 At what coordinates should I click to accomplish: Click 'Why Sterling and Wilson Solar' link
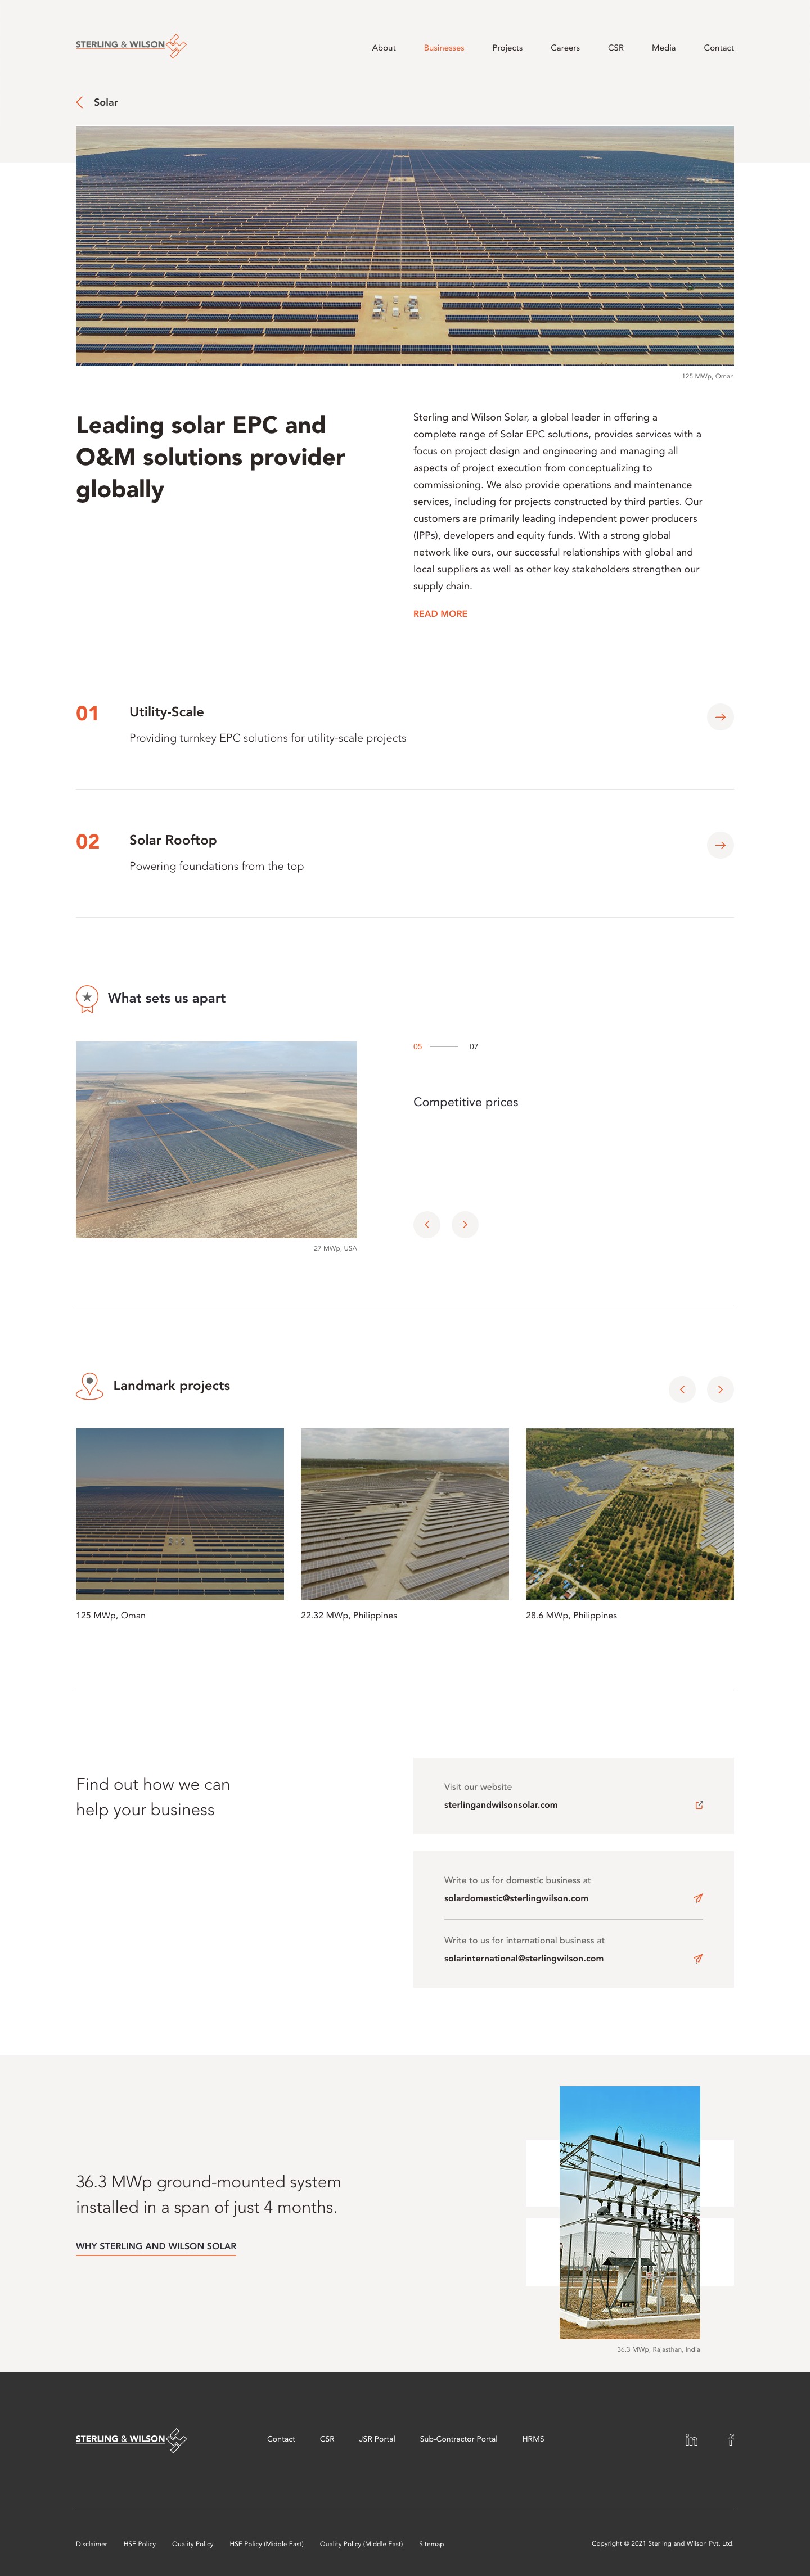tap(156, 2246)
